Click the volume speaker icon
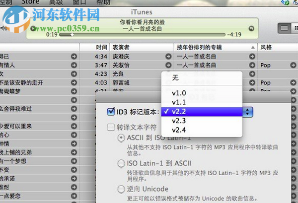298x203 pixels. pyautogui.click(x=3, y=28)
